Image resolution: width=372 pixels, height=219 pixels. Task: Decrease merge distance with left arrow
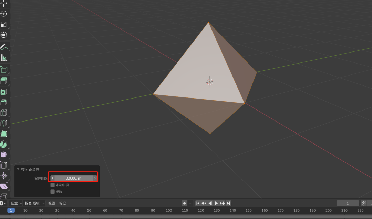pyautogui.click(x=52, y=178)
